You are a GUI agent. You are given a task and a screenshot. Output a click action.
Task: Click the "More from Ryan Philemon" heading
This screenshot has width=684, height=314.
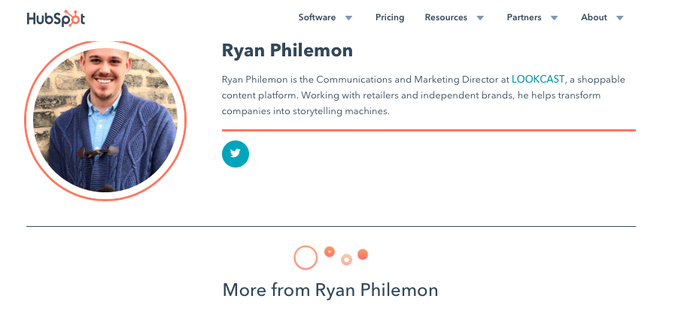330,290
